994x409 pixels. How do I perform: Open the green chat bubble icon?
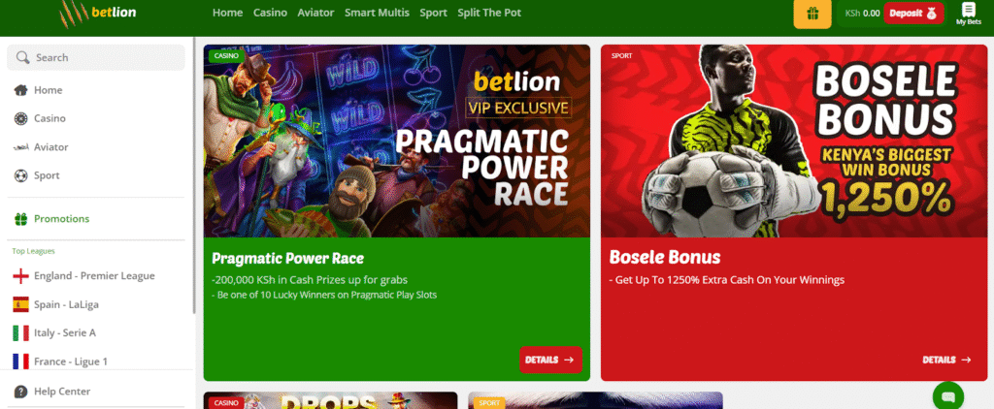tap(947, 396)
